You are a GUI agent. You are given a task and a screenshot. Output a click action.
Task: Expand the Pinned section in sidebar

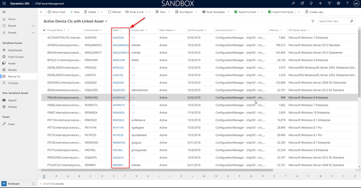coord(33,32)
